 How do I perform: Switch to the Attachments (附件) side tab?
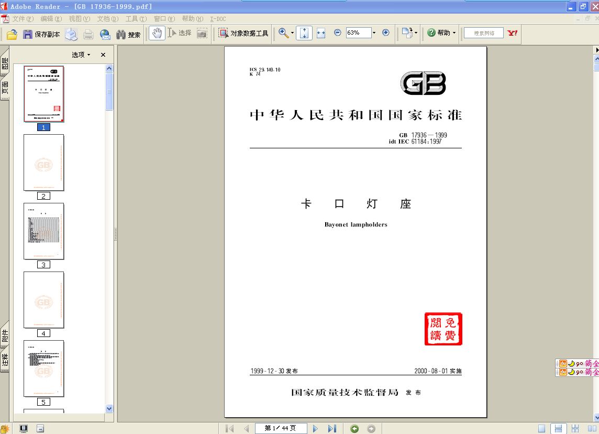[5, 335]
